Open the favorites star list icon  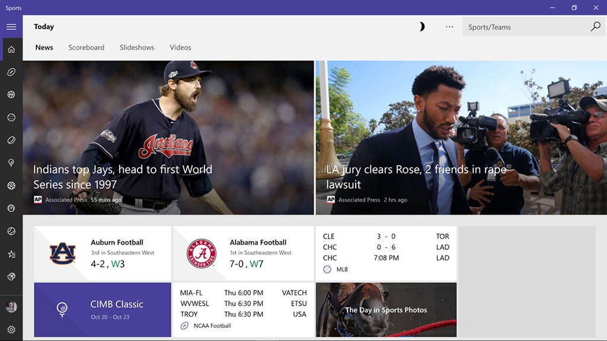click(11, 254)
